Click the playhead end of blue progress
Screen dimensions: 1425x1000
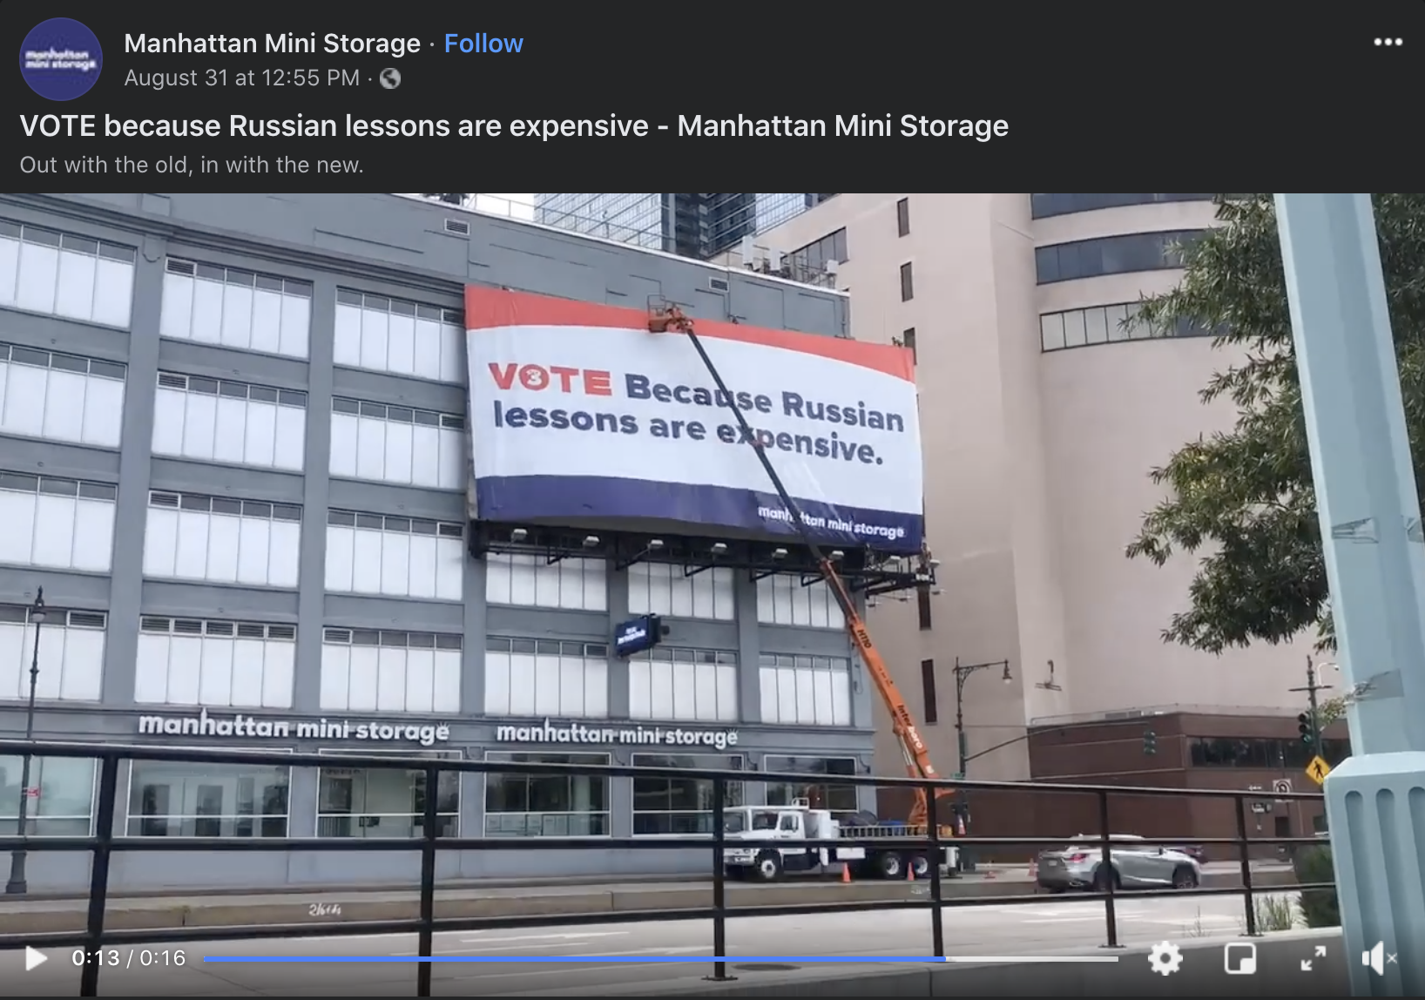click(945, 959)
